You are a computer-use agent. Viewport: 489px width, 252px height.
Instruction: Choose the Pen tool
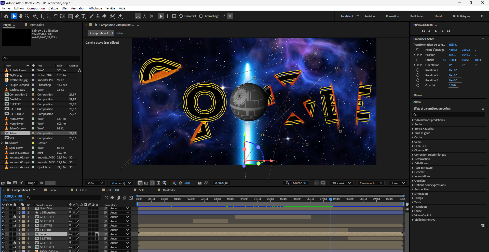(77, 16)
